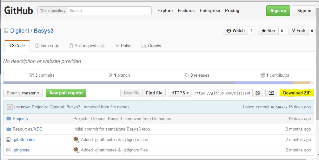Screen dimensions: 319x160
Task: Select the clone URL text field
Action: tap(223, 93)
